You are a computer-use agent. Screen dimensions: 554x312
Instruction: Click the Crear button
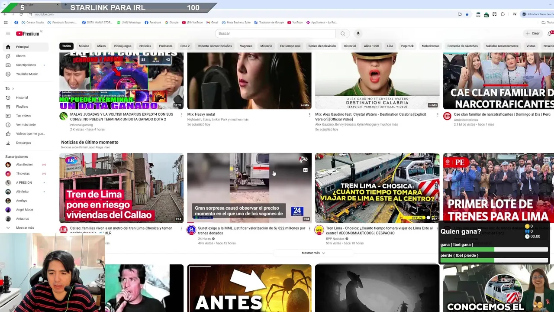pos(533,33)
